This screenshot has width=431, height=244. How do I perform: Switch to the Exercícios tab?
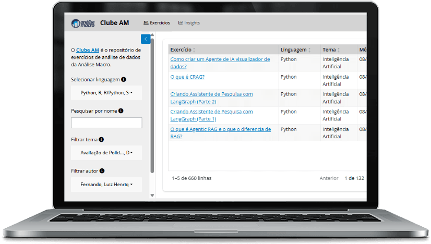tap(157, 23)
